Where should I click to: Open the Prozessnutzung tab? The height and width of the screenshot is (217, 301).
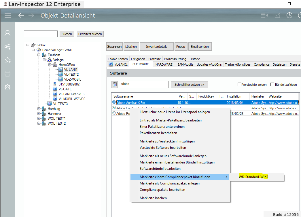point(175,59)
